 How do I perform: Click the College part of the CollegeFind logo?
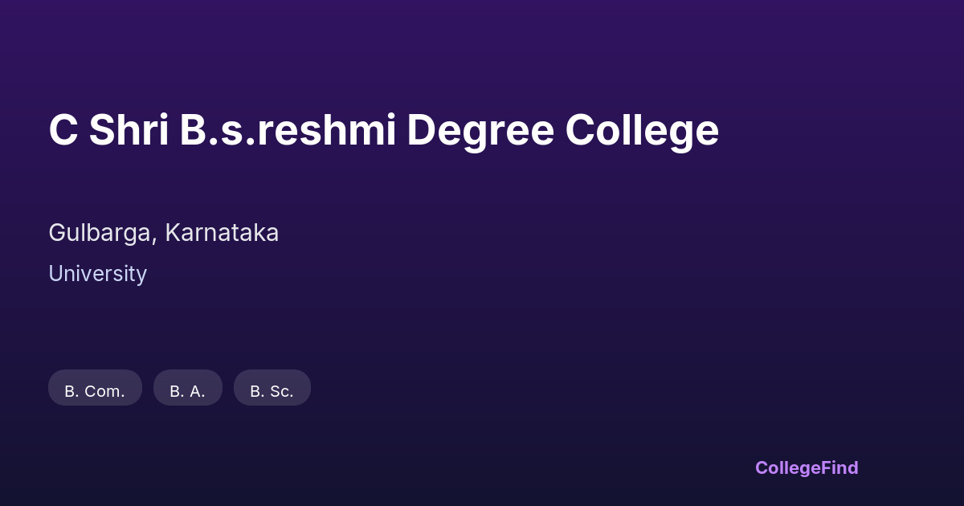787,467
